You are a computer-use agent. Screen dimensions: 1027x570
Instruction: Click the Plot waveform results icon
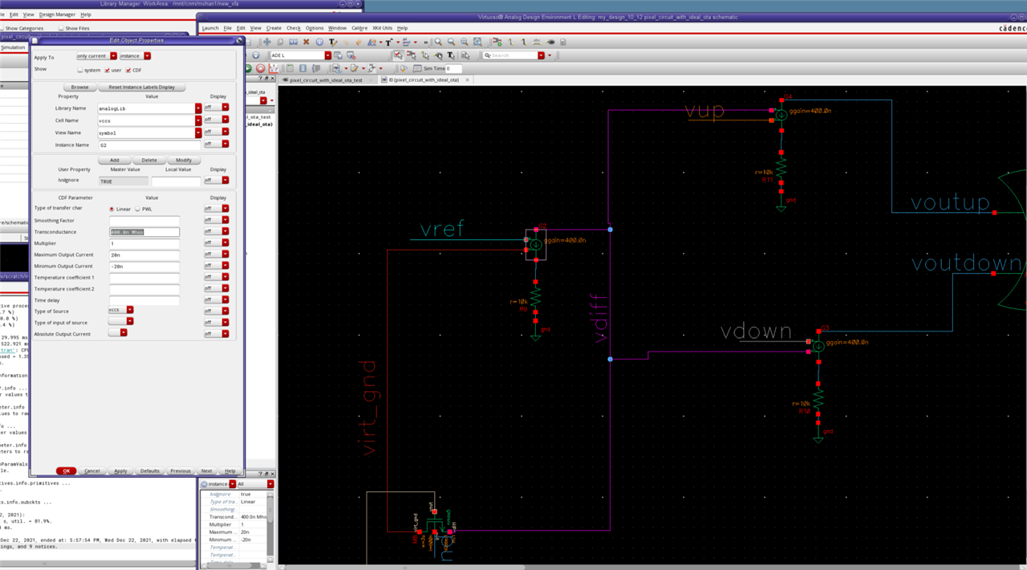[274, 69]
